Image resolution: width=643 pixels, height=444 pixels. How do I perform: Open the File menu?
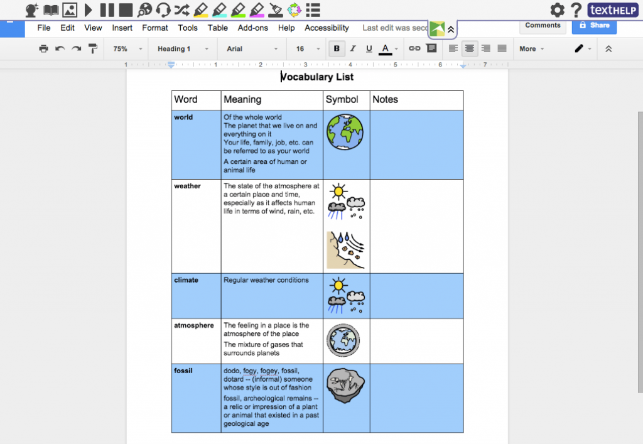tap(44, 28)
